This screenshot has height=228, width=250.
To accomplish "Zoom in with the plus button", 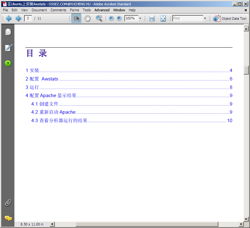I will pos(119,18).
